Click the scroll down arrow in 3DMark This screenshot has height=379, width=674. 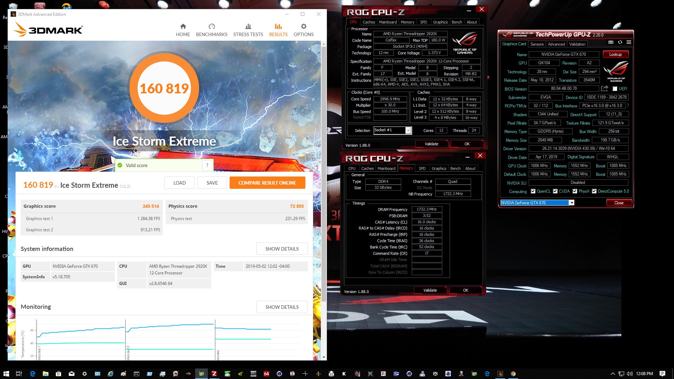(324, 357)
